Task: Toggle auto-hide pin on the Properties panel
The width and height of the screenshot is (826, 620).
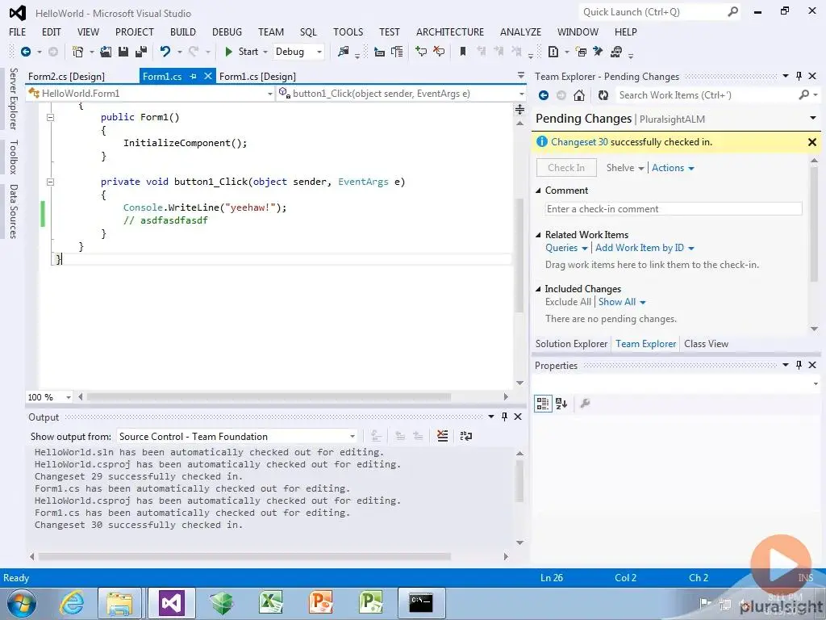Action: [x=799, y=365]
